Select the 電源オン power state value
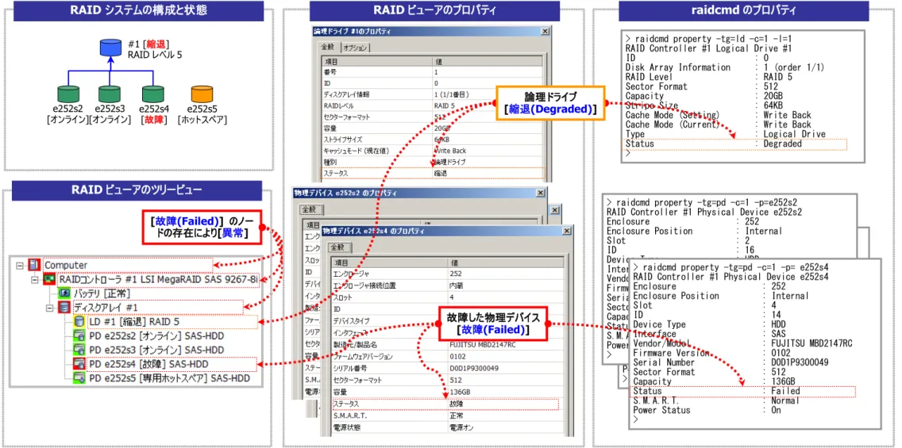902x448 pixels. tap(461, 428)
